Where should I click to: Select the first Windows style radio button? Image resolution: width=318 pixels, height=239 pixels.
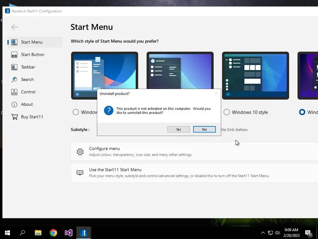76,112
